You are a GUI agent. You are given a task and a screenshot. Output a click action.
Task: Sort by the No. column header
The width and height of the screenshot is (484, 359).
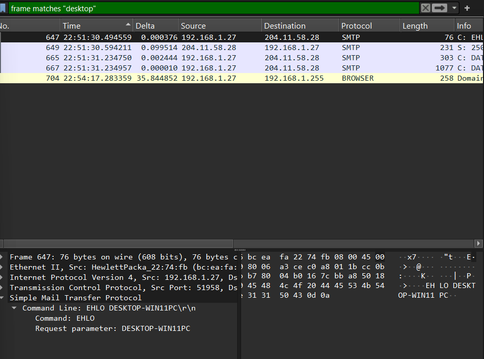(30, 26)
